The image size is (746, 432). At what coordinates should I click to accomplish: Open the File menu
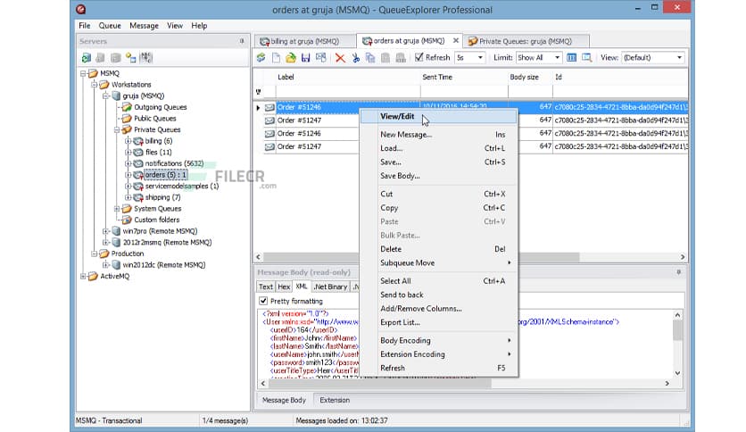click(x=84, y=26)
